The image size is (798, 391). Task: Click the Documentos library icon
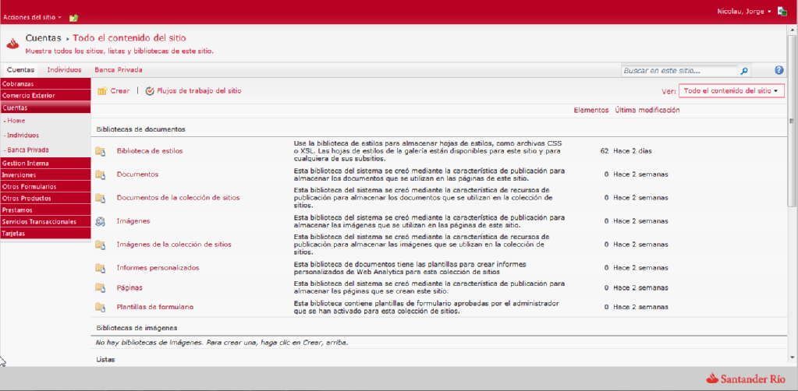(101, 174)
